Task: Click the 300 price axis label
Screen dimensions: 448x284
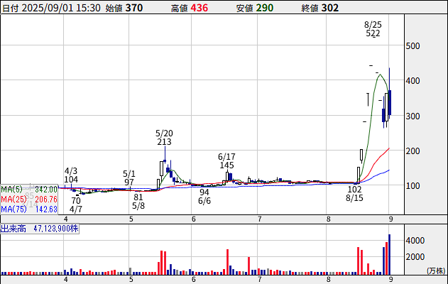Action: 413,116
